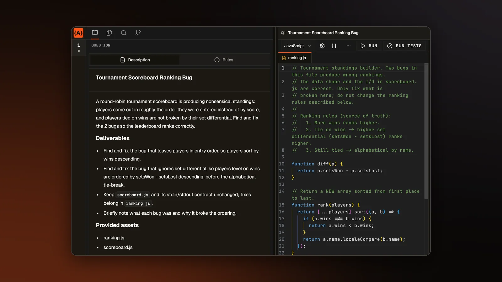Open the JavaScript language dropdown
Image resolution: width=502 pixels, height=282 pixels.
click(297, 46)
